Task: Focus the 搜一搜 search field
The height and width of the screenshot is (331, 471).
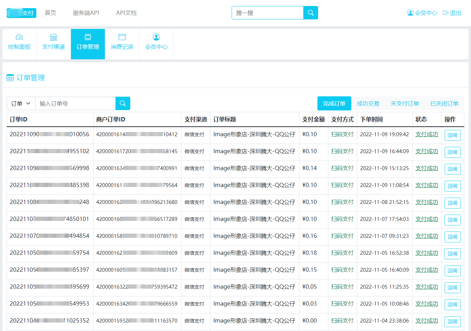Action: point(268,13)
